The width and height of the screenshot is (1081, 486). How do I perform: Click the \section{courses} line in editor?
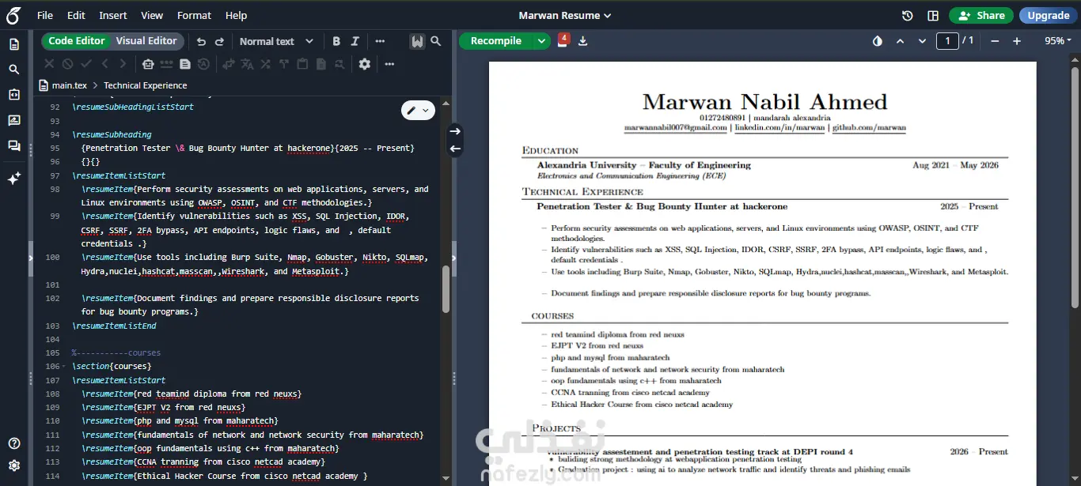coord(112,367)
